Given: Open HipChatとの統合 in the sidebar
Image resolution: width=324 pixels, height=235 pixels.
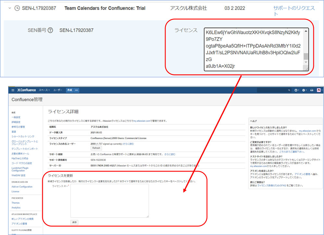Looking at the screenshot, I should (x=20, y=159).
